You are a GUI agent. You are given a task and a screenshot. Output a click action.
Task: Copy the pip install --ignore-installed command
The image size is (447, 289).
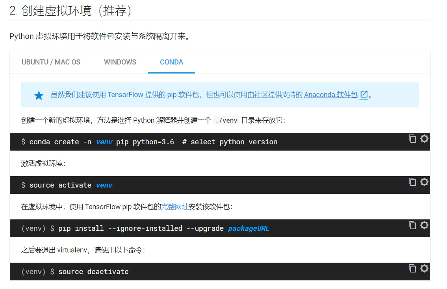click(x=412, y=225)
